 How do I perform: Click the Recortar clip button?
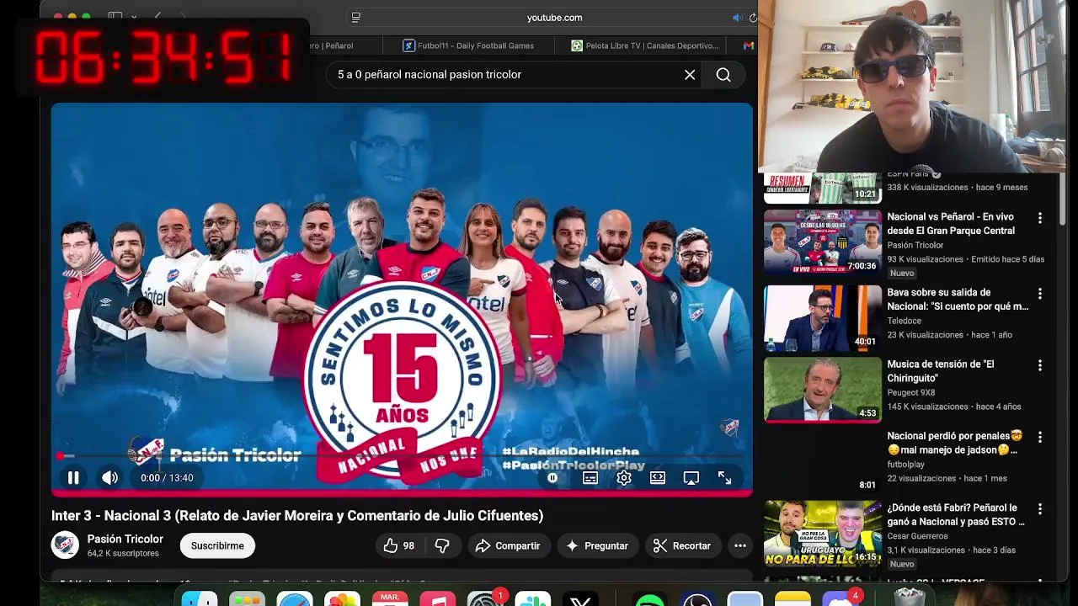[x=682, y=545]
